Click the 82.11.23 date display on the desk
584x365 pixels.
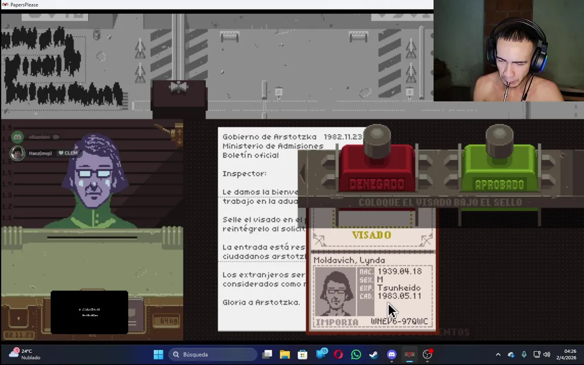[19, 335]
